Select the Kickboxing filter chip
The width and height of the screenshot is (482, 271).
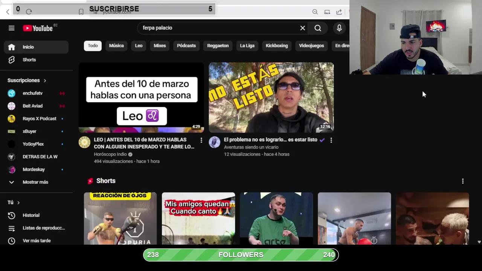(x=277, y=46)
